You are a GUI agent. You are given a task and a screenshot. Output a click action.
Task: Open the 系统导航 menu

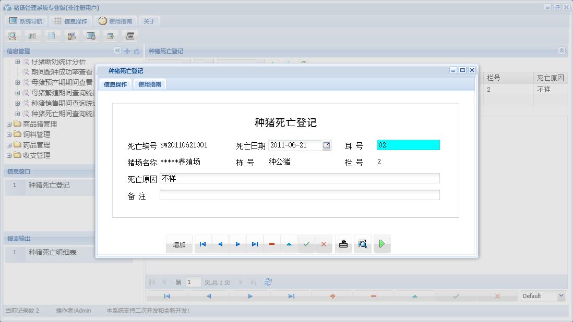(x=26, y=21)
